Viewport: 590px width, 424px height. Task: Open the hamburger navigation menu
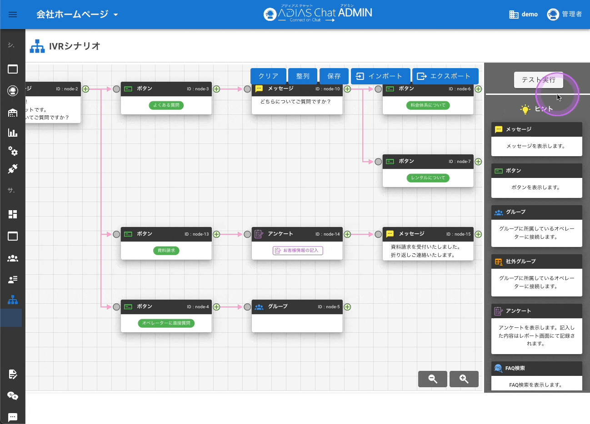coord(13,15)
